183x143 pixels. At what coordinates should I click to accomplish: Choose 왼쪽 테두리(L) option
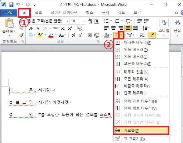click(141, 57)
